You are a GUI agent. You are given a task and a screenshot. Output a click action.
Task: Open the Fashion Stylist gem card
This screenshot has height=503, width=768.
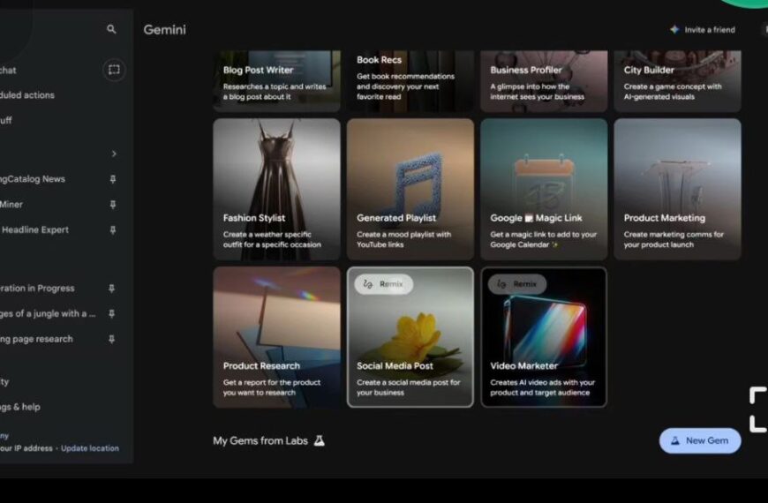[x=276, y=189]
